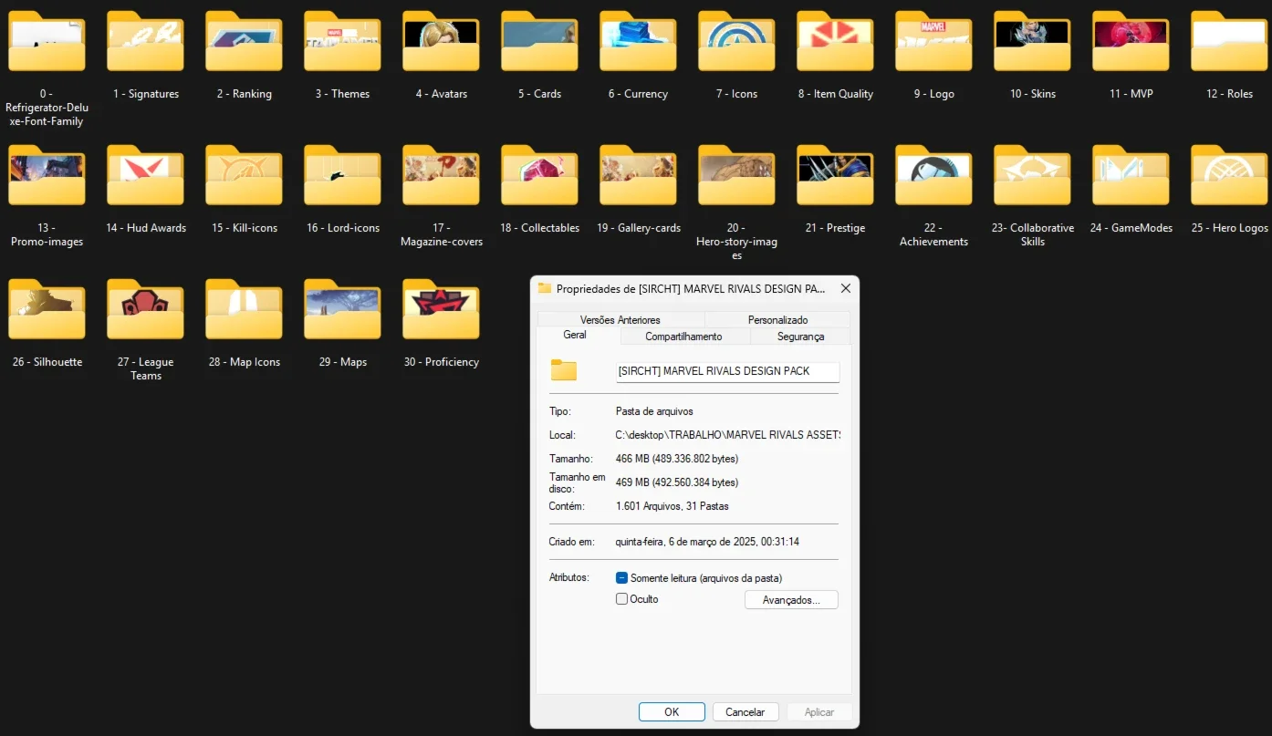Open the Segurança tab

pos(800,337)
